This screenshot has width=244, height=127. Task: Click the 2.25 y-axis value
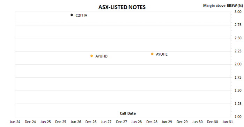tap(238, 51)
